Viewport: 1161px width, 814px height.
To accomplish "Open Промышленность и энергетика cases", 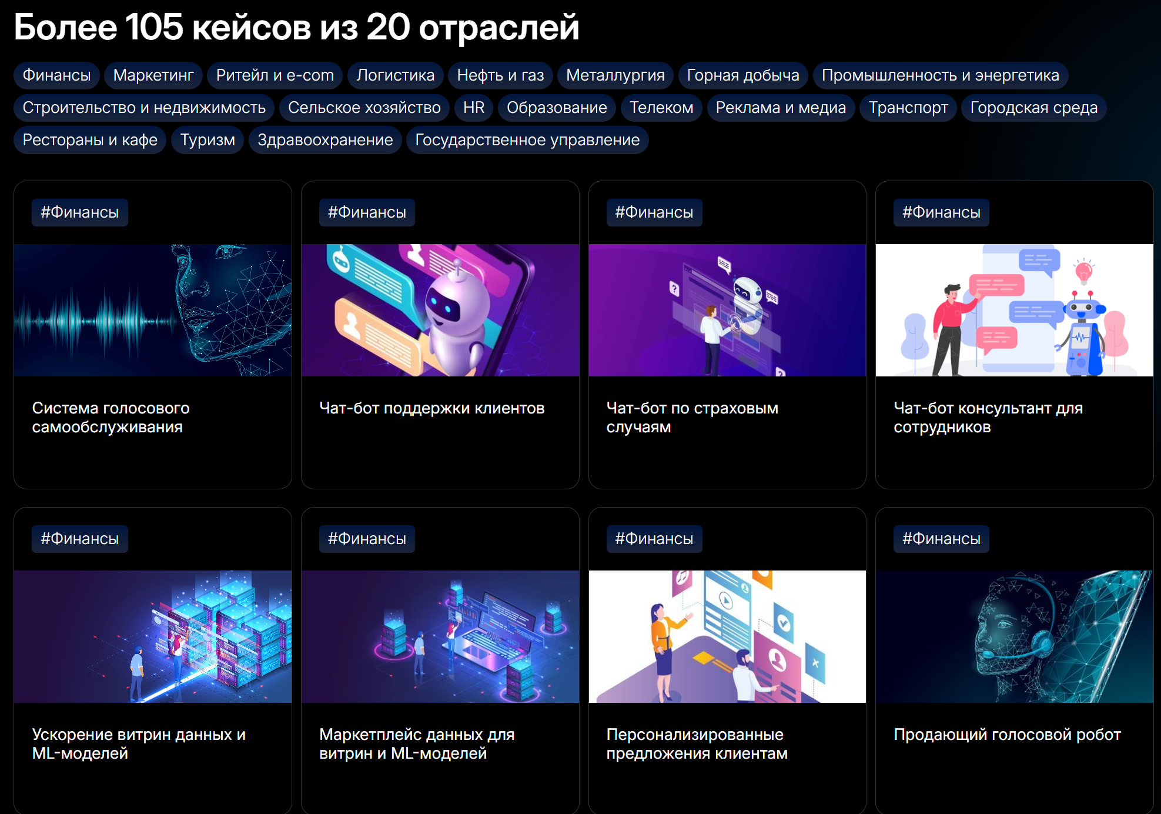I will pos(941,75).
